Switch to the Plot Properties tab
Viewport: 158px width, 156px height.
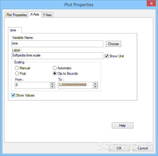coord(16,15)
